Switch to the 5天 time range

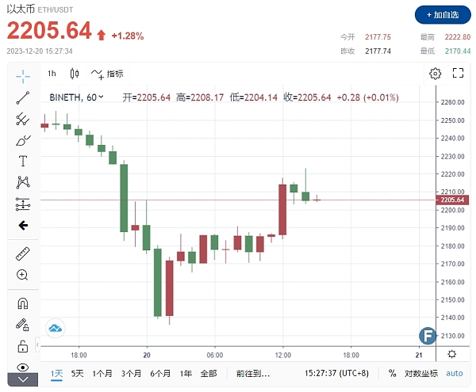coord(77,373)
